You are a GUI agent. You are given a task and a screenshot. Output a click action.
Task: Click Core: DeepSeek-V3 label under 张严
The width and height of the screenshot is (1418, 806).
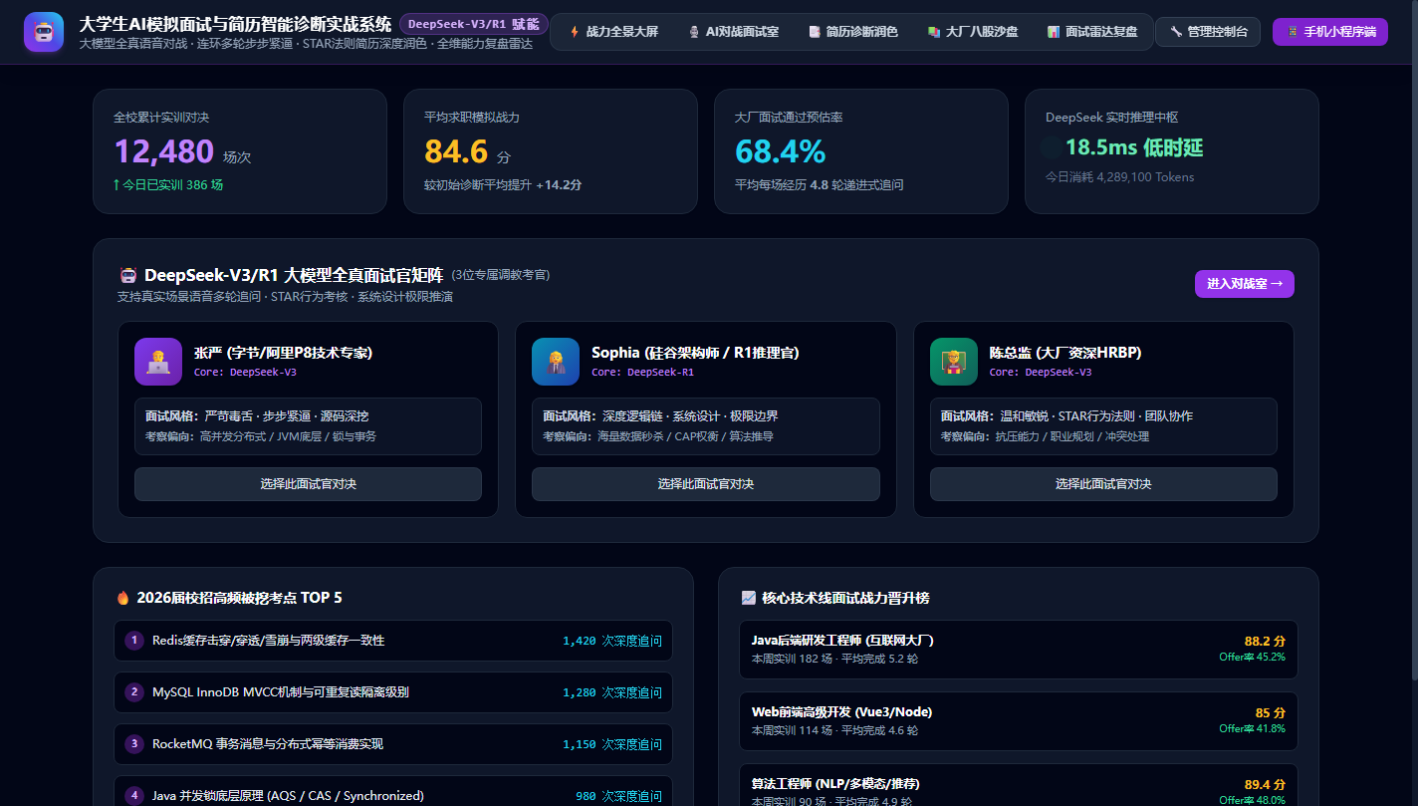tap(245, 373)
